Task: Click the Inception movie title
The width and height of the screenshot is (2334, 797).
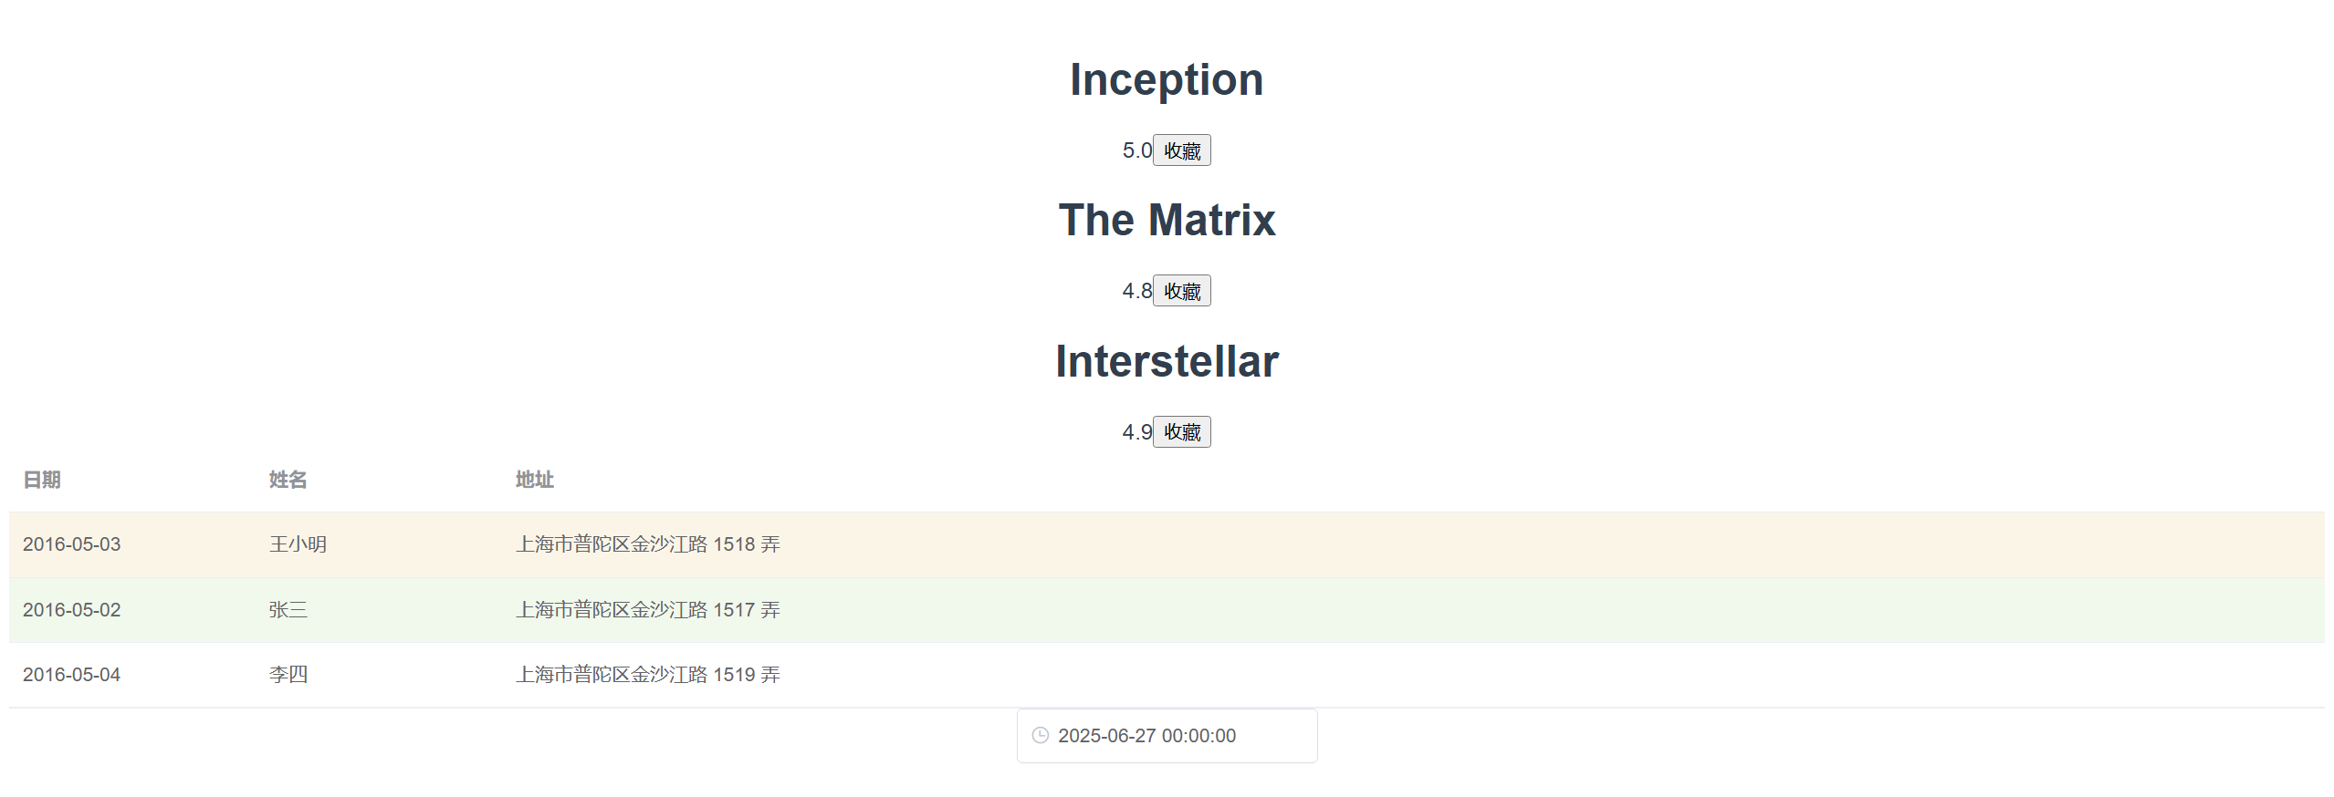Action: click(1167, 79)
